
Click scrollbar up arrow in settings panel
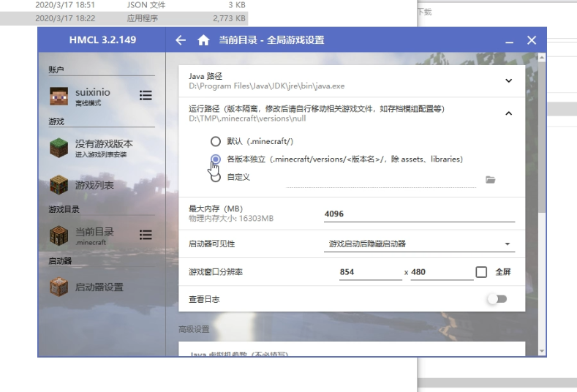pyautogui.click(x=541, y=57)
